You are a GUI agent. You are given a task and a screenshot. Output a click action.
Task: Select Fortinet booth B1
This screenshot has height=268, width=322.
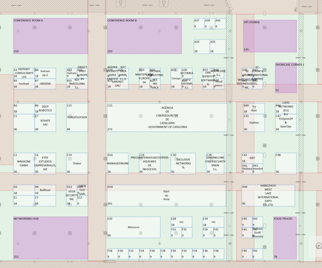pyautogui.click(x=24, y=84)
